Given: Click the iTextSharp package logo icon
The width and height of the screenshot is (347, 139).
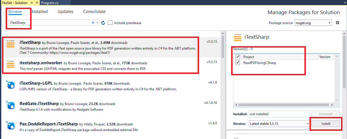Looking at the screenshot, I should [x=11, y=44].
